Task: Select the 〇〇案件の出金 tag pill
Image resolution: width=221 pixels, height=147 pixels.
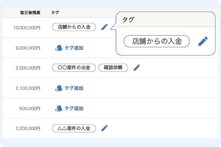Action: 74,68
